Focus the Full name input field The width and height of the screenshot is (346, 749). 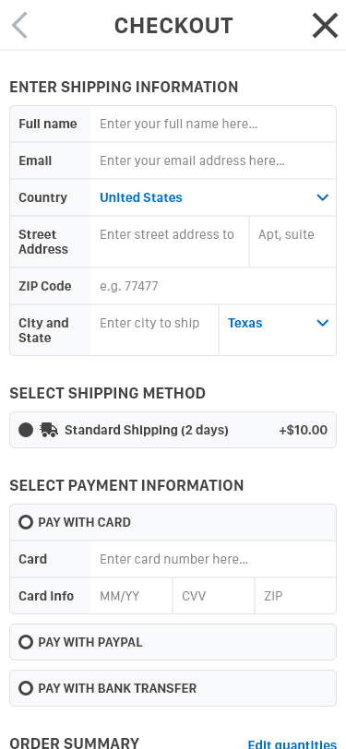(213, 124)
